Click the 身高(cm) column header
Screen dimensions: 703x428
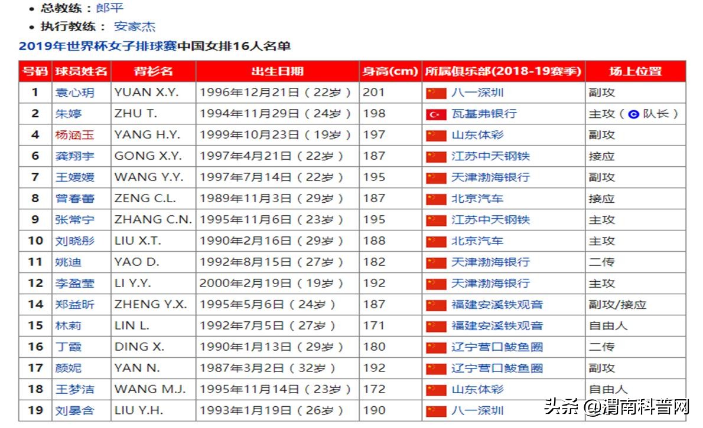390,71
